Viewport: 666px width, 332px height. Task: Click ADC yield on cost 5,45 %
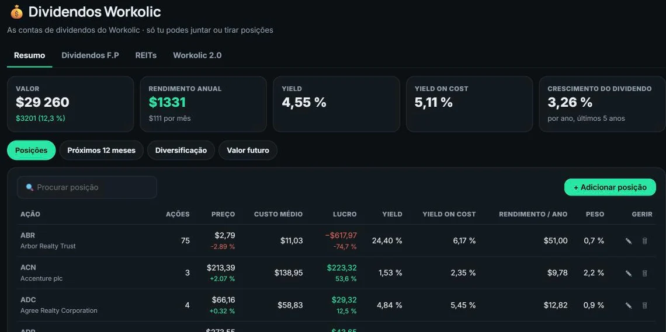coord(463,305)
